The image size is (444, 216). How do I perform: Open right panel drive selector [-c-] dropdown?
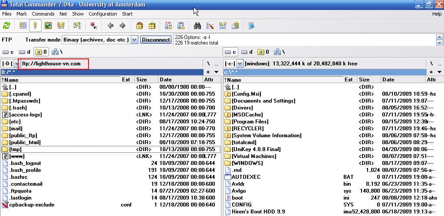pos(240,64)
